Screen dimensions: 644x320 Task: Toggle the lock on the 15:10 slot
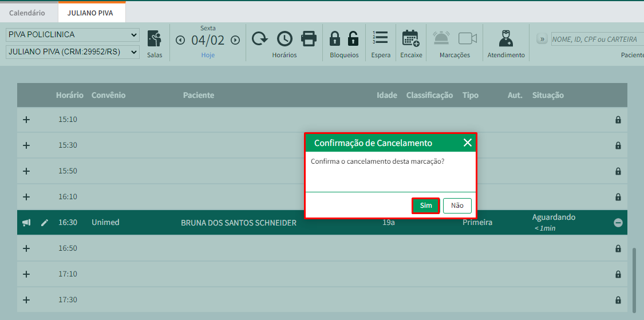[x=618, y=120]
